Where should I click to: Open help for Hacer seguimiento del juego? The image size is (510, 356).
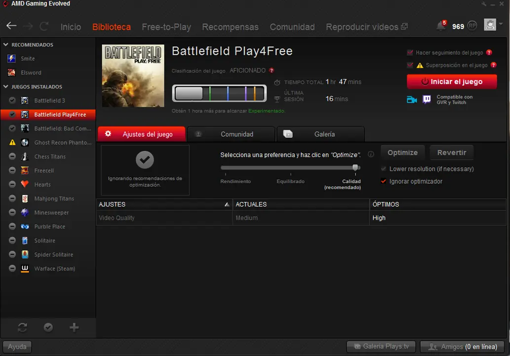[x=489, y=52]
